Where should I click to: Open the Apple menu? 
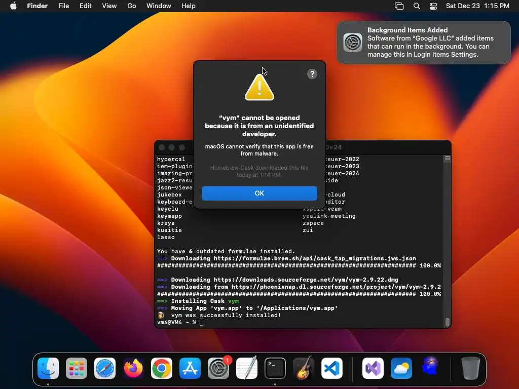pyautogui.click(x=13, y=6)
